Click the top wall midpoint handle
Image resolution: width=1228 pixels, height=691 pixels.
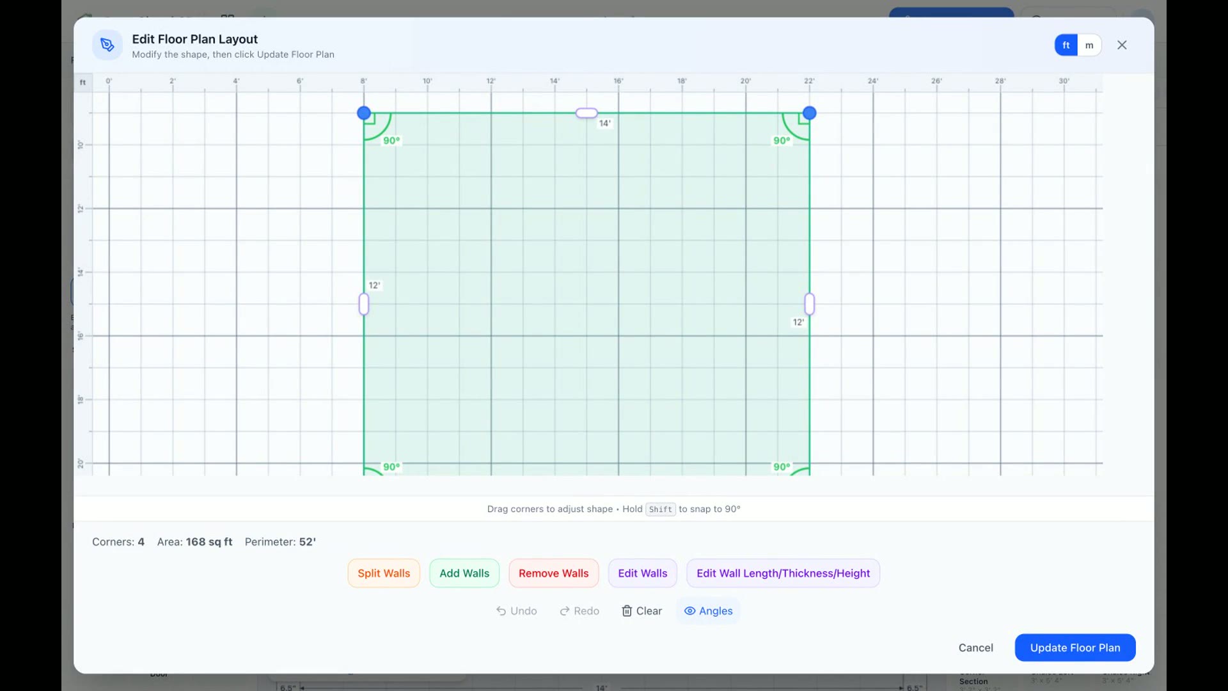[x=586, y=113]
